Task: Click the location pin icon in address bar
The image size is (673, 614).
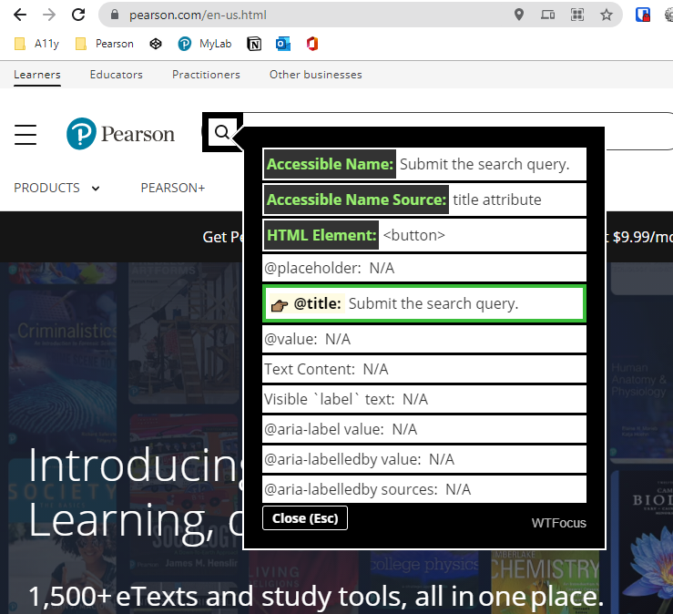Action: 519,15
